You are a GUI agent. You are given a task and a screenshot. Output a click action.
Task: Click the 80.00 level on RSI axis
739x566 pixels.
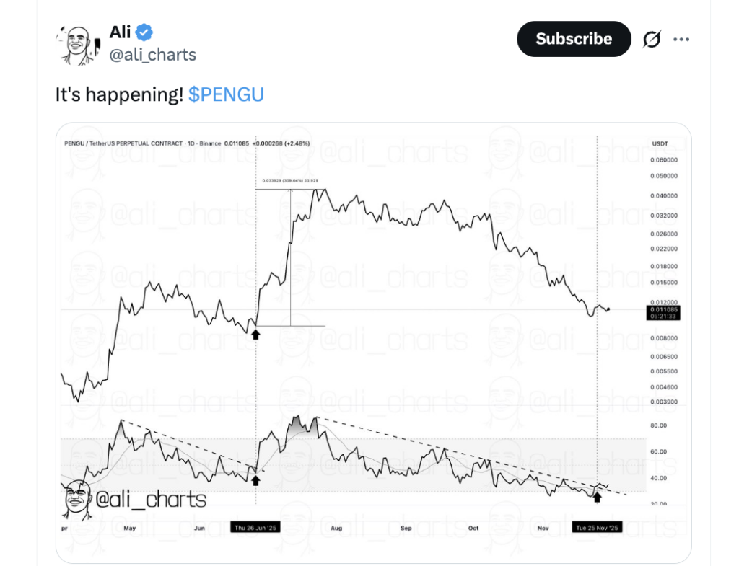tap(657, 426)
